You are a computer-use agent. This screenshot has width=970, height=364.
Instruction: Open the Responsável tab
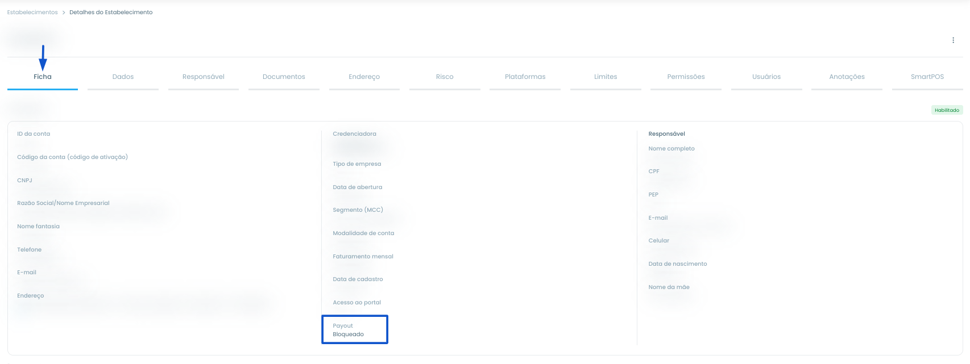tap(204, 77)
